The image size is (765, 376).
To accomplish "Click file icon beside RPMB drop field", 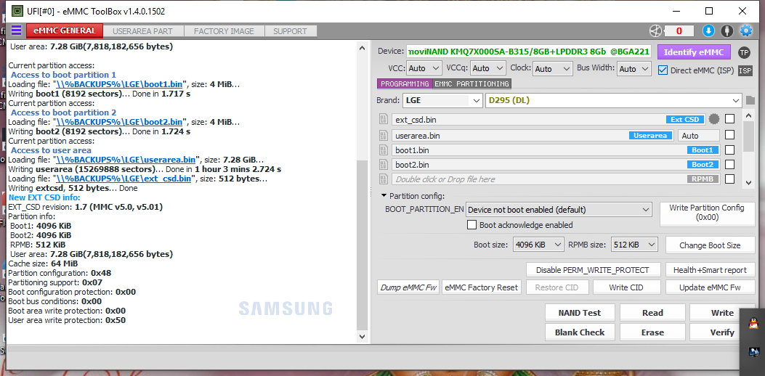I will (383, 179).
